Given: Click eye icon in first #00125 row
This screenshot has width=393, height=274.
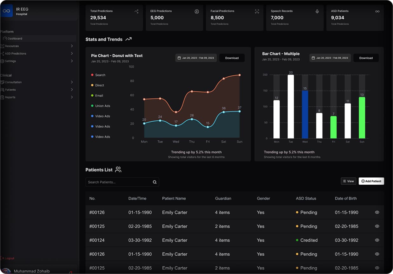Looking at the screenshot, I should click(x=377, y=226).
